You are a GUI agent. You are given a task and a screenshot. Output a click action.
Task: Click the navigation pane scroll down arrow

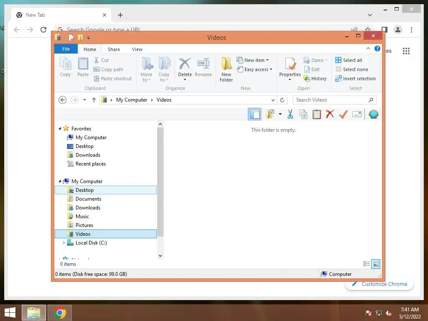click(160, 255)
